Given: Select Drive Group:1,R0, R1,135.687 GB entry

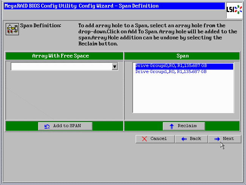Looking at the screenshot, I should pos(184,72).
